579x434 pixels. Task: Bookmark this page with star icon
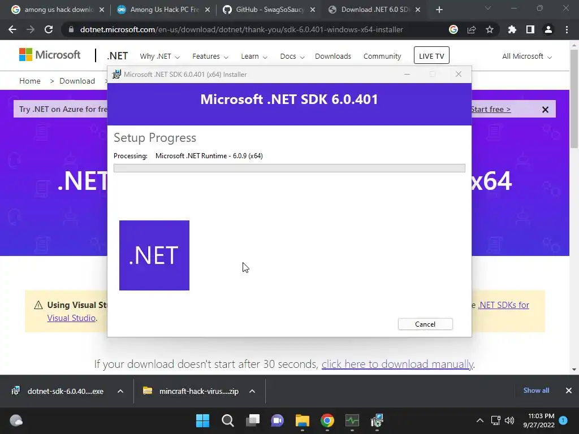(x=490, y=29)
